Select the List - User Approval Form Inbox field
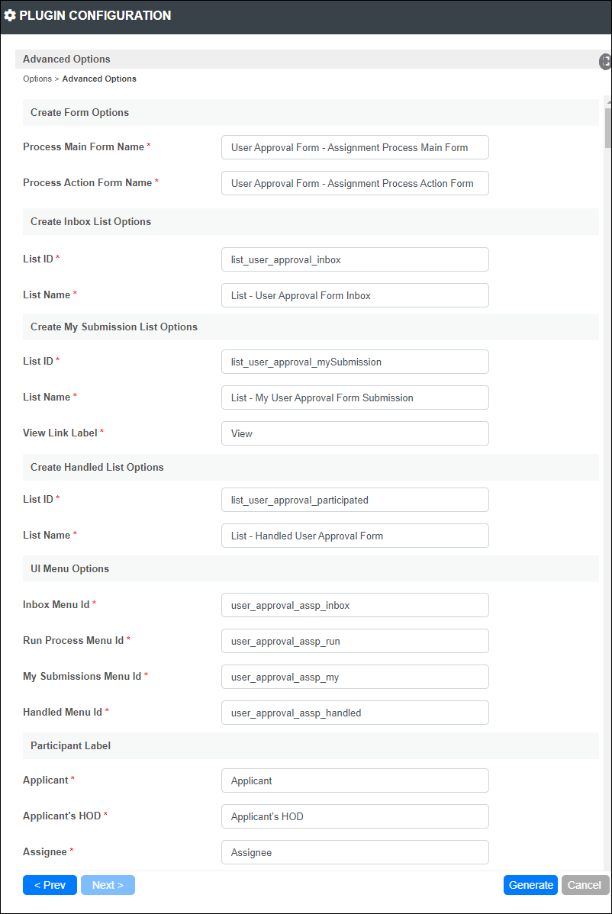 (355, 295)
